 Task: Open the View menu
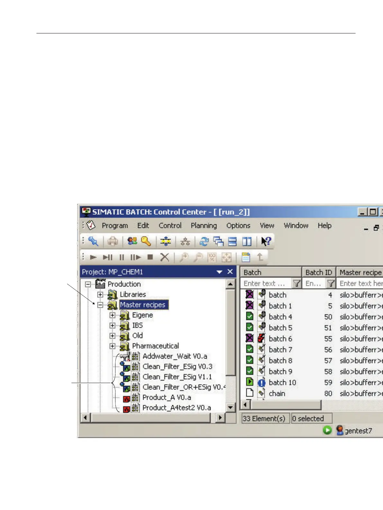267,226
